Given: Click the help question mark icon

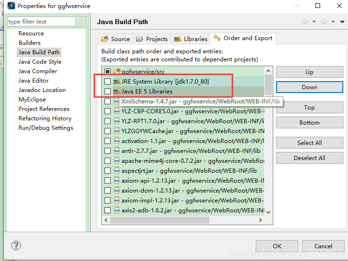Looking at the screenshot, I should coord(16,245).
